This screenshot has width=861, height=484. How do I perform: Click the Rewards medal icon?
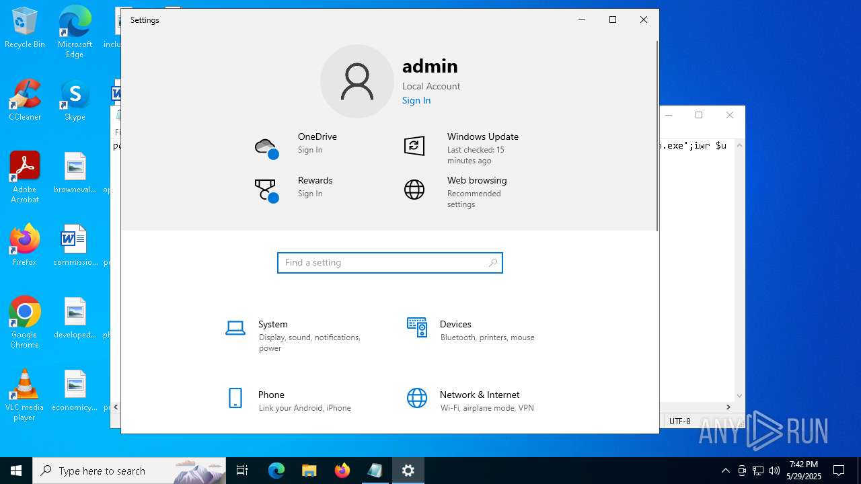[x=267, y=190]
